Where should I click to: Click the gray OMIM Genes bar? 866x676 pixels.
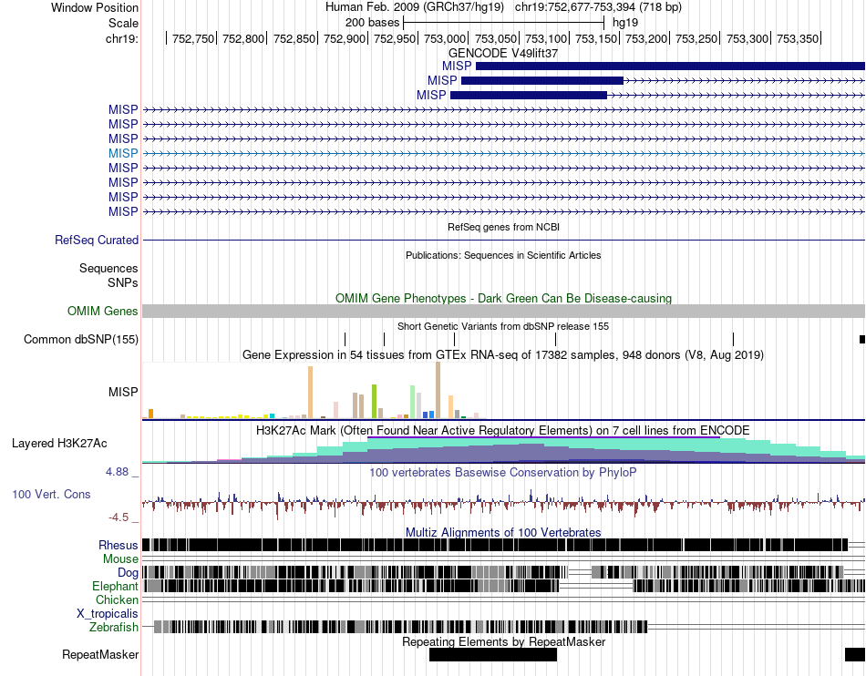(504, 312)
